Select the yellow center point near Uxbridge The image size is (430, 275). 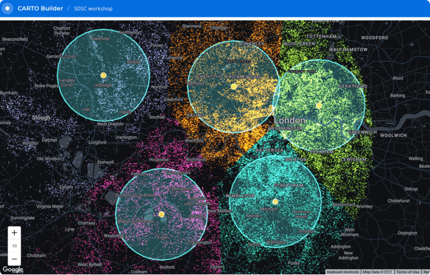(x=103, y=75)
